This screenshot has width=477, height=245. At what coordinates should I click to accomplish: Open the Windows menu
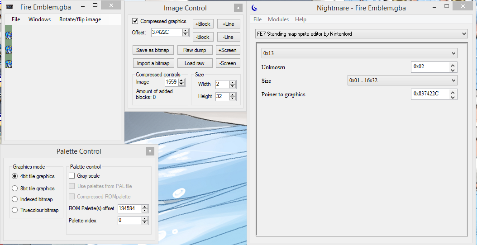pyautogui.click(x=39, y=19)
